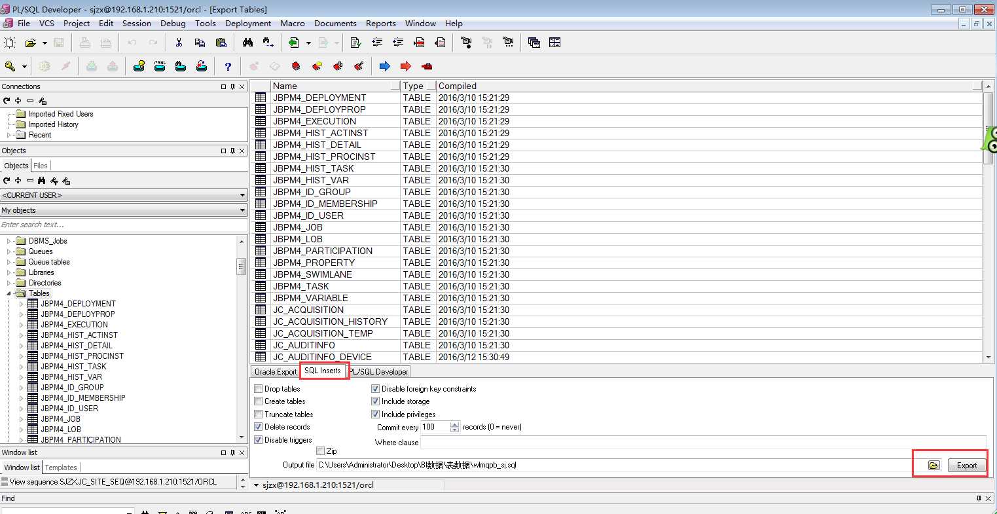Pin the Objects panel
This screenshot has width=997, height=514.
pos(232,151)
